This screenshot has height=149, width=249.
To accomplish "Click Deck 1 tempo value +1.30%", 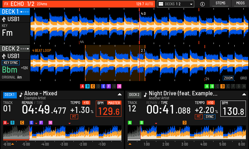I will pos(82,110).
